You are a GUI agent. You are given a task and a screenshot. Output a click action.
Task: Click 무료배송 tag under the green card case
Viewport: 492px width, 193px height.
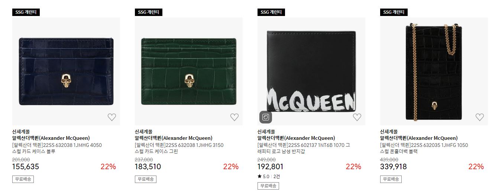[x=146, y=179]
